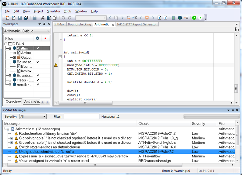This screenshot has height=175, width=242.
Task: Click the New Document toolbar icon
Action: click(x=8, y=18)
